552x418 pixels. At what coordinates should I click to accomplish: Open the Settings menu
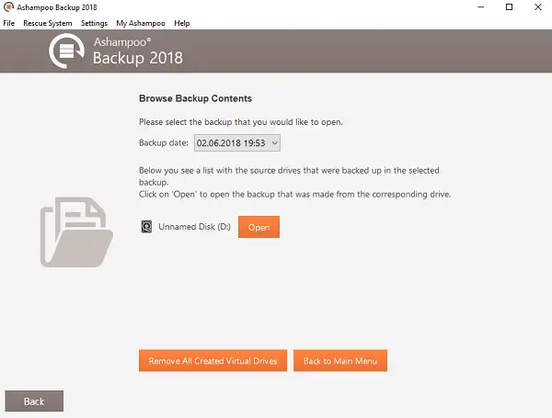click(x=94, y=23)
